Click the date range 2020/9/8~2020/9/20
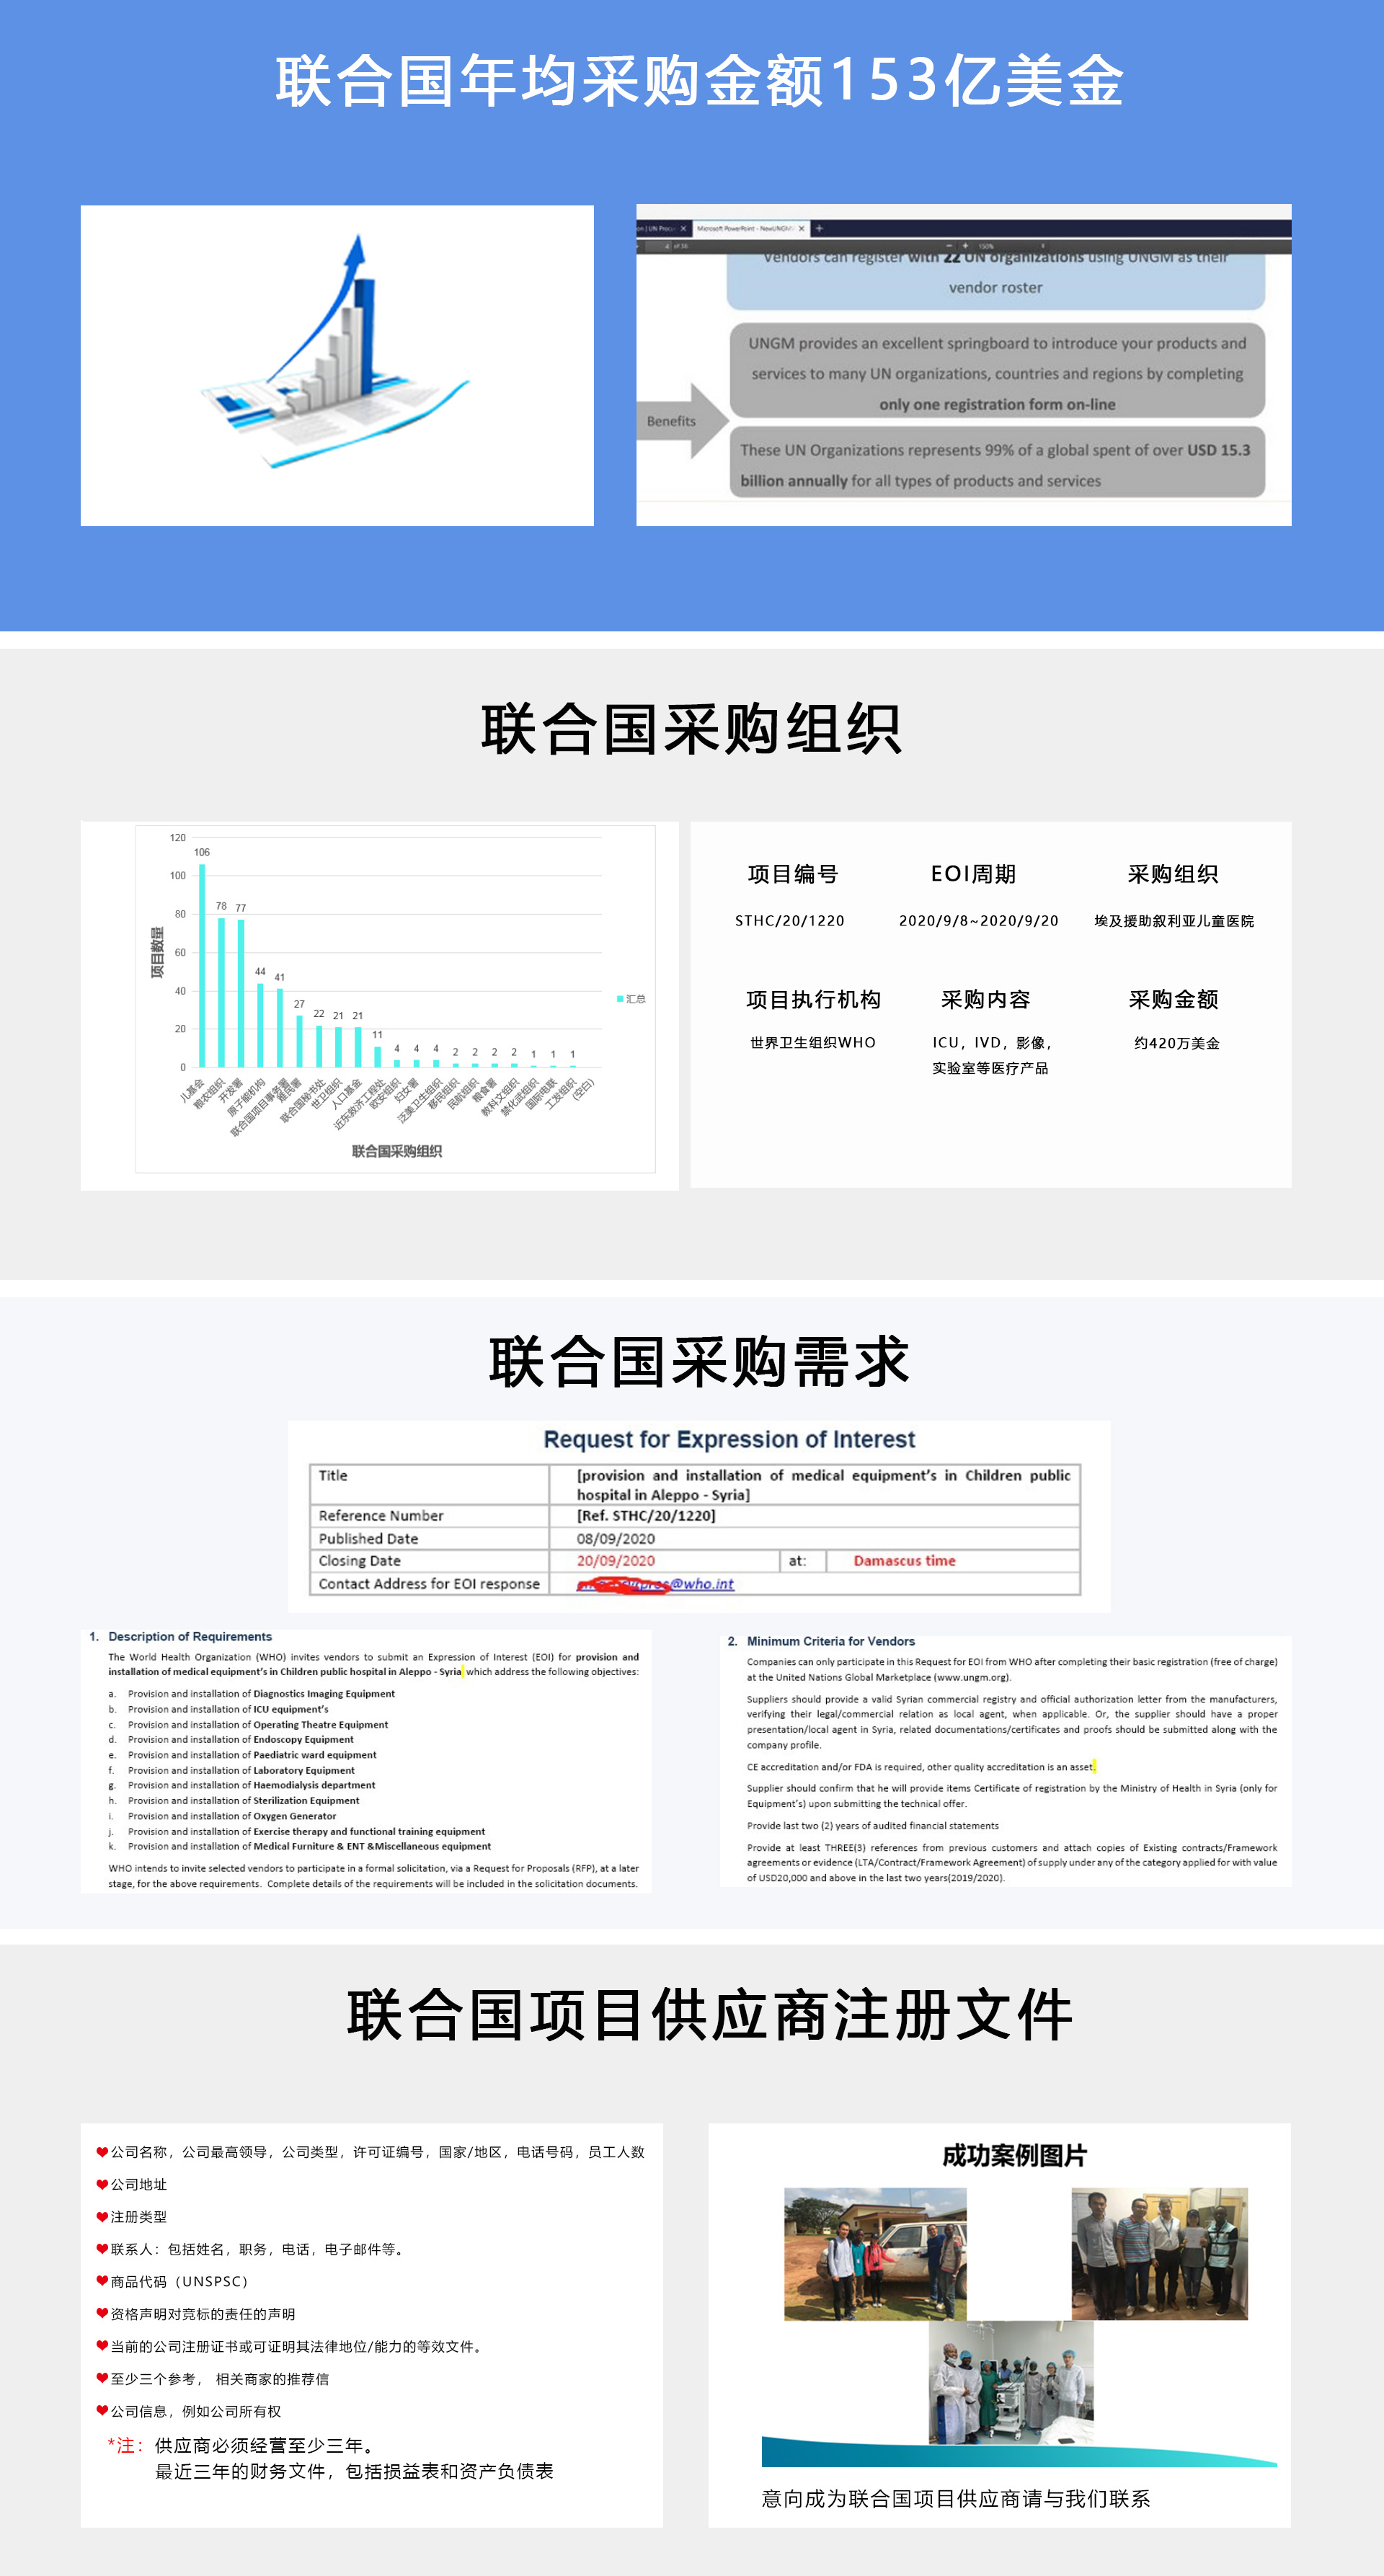 point(978,921)
